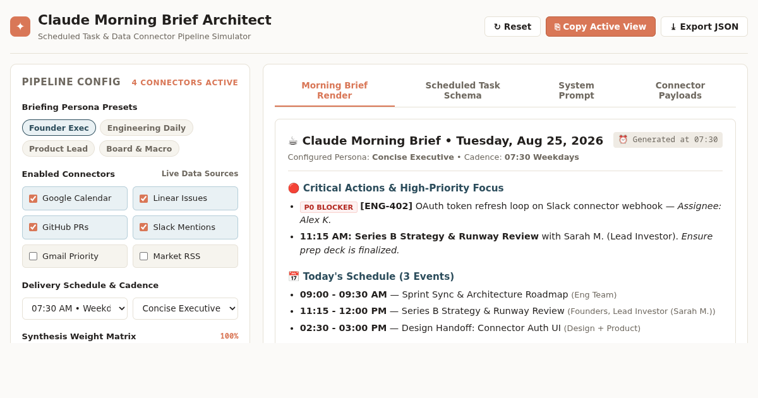Viewport: 758px width, 398px height.
Task: Uncheck the Slack Mentions connector
Action: click(144, 227)
